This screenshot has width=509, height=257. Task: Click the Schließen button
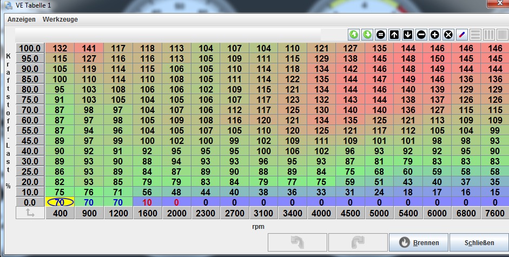(x=479, y=242)
